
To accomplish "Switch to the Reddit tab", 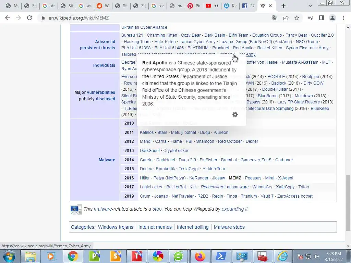I will (x=103, y=6).
